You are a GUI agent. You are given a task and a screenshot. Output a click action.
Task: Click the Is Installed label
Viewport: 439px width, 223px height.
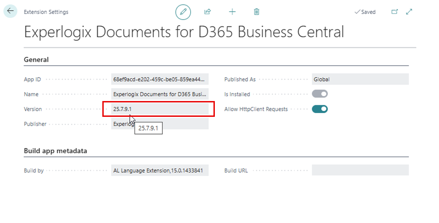point(237,94)
